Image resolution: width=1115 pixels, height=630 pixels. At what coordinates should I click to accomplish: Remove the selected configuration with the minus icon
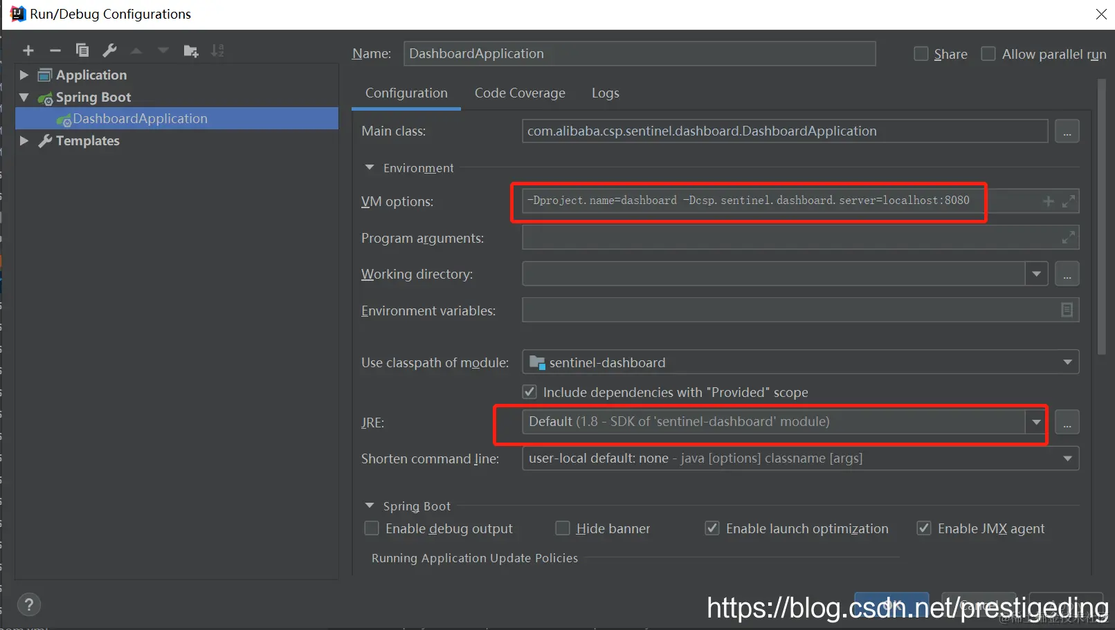(x=55, y=50)
